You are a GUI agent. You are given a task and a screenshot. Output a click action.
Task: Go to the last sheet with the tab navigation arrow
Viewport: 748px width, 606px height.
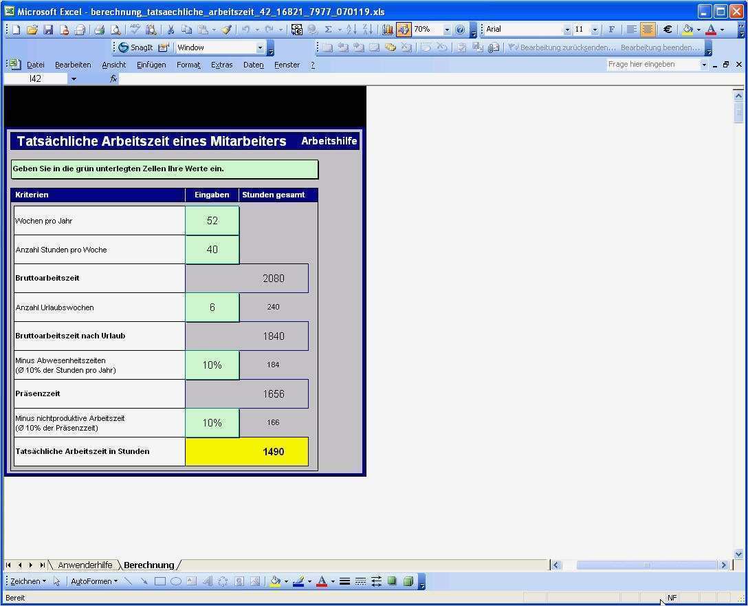click(x=42, y=565)
